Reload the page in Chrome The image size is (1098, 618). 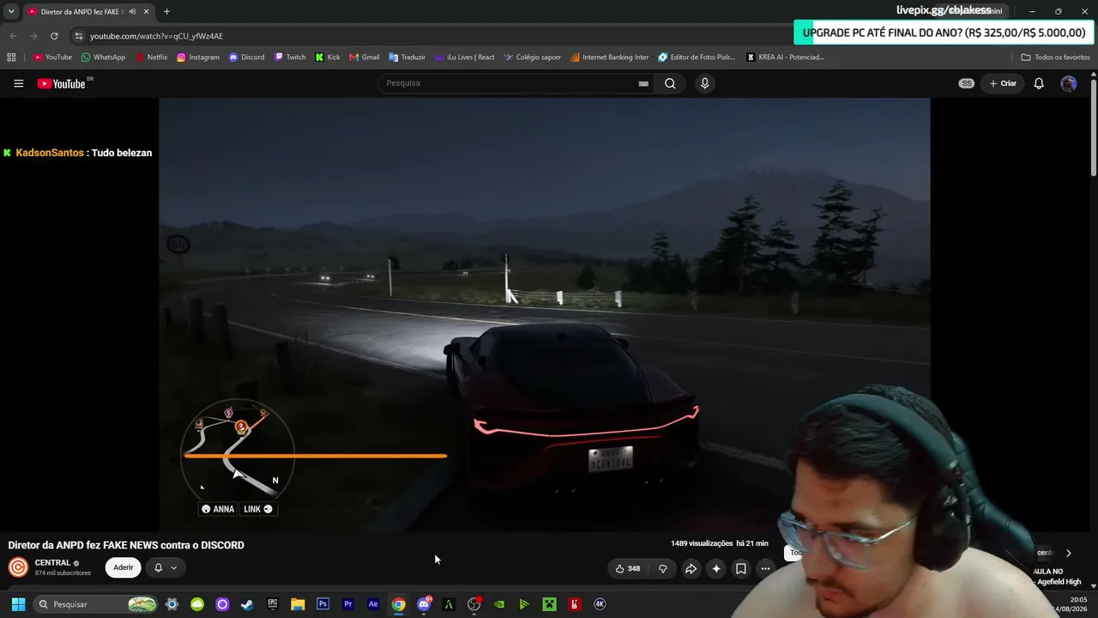click(54, 36)
